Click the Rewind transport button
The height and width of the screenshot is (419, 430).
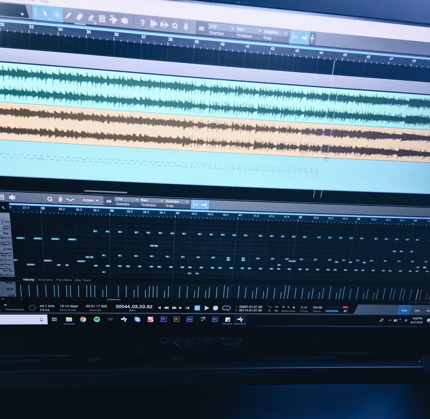tap(167, 308)
